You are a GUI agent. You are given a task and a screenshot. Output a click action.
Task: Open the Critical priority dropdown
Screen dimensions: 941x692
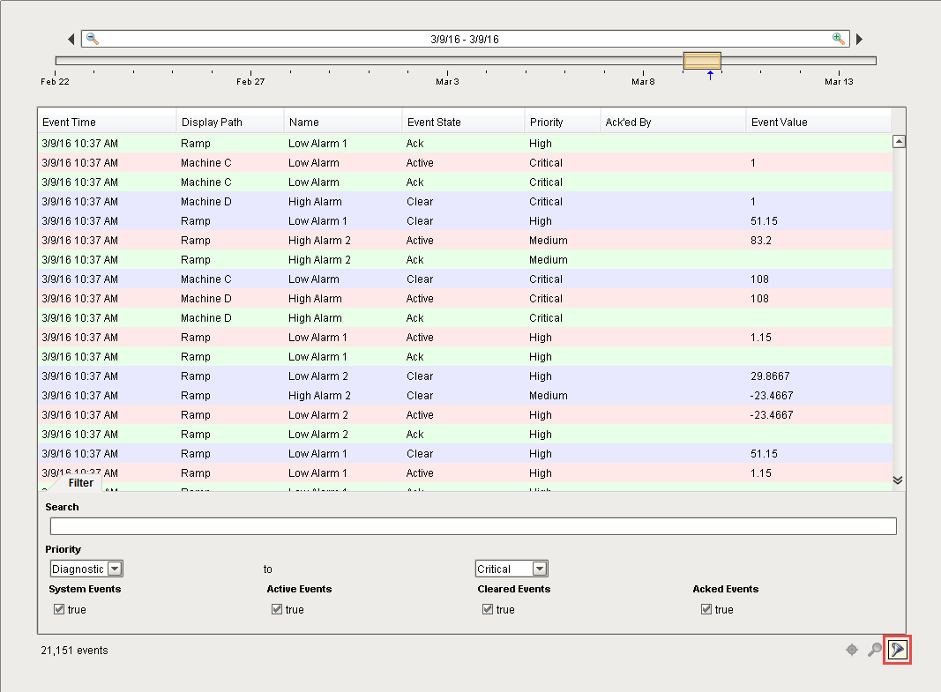pyautogui.click(x=538, y=569)
